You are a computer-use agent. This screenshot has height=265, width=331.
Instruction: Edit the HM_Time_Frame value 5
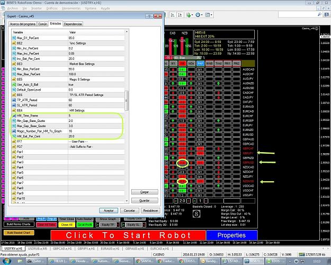[x=96, y=116]
